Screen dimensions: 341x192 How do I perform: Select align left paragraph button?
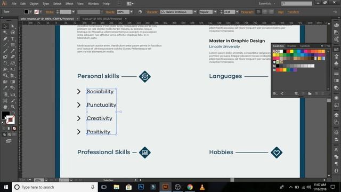pyautogui.click(x=258, y=12)
